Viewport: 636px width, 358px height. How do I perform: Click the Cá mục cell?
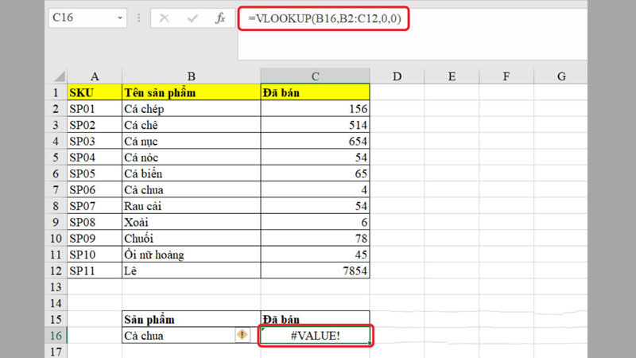point(191,141)
